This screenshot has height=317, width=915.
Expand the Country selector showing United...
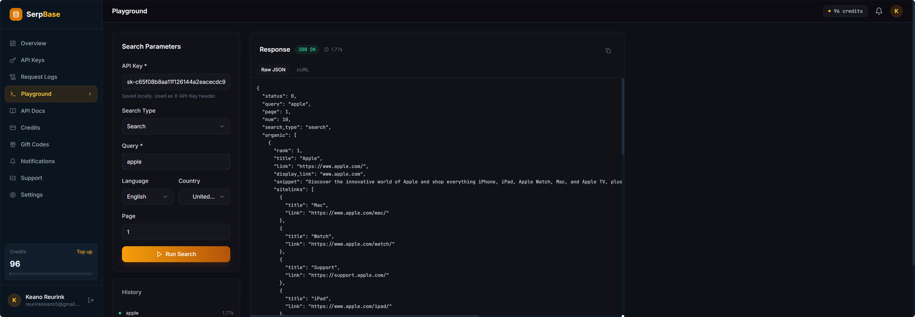pyautogui.click(x=204, y=197)
